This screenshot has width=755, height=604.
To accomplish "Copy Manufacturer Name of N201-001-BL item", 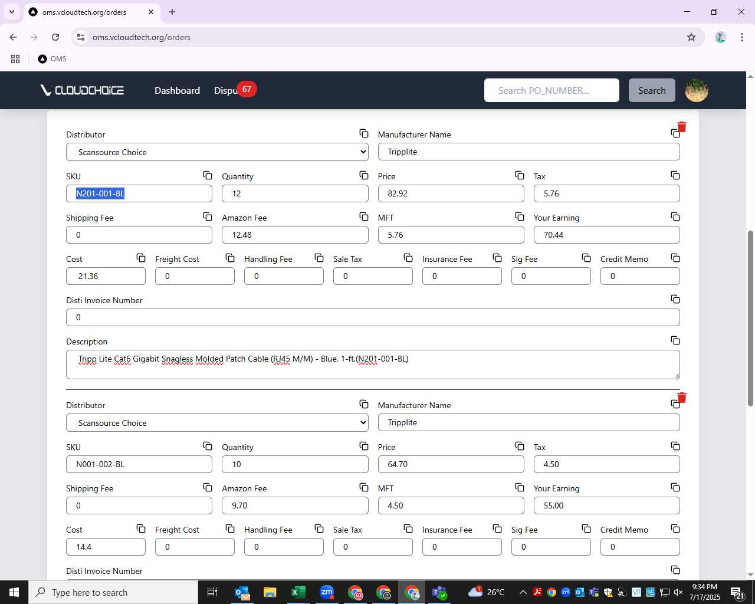I will point(675,134).
